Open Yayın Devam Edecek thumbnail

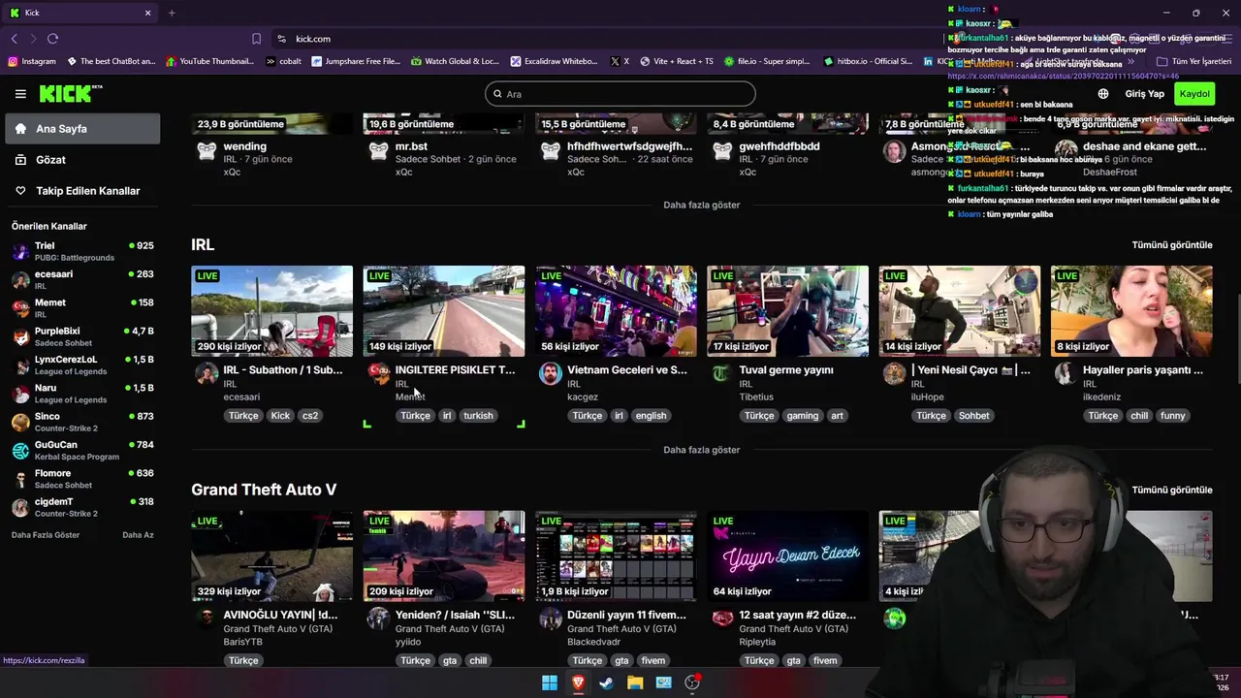click(787, 556)
